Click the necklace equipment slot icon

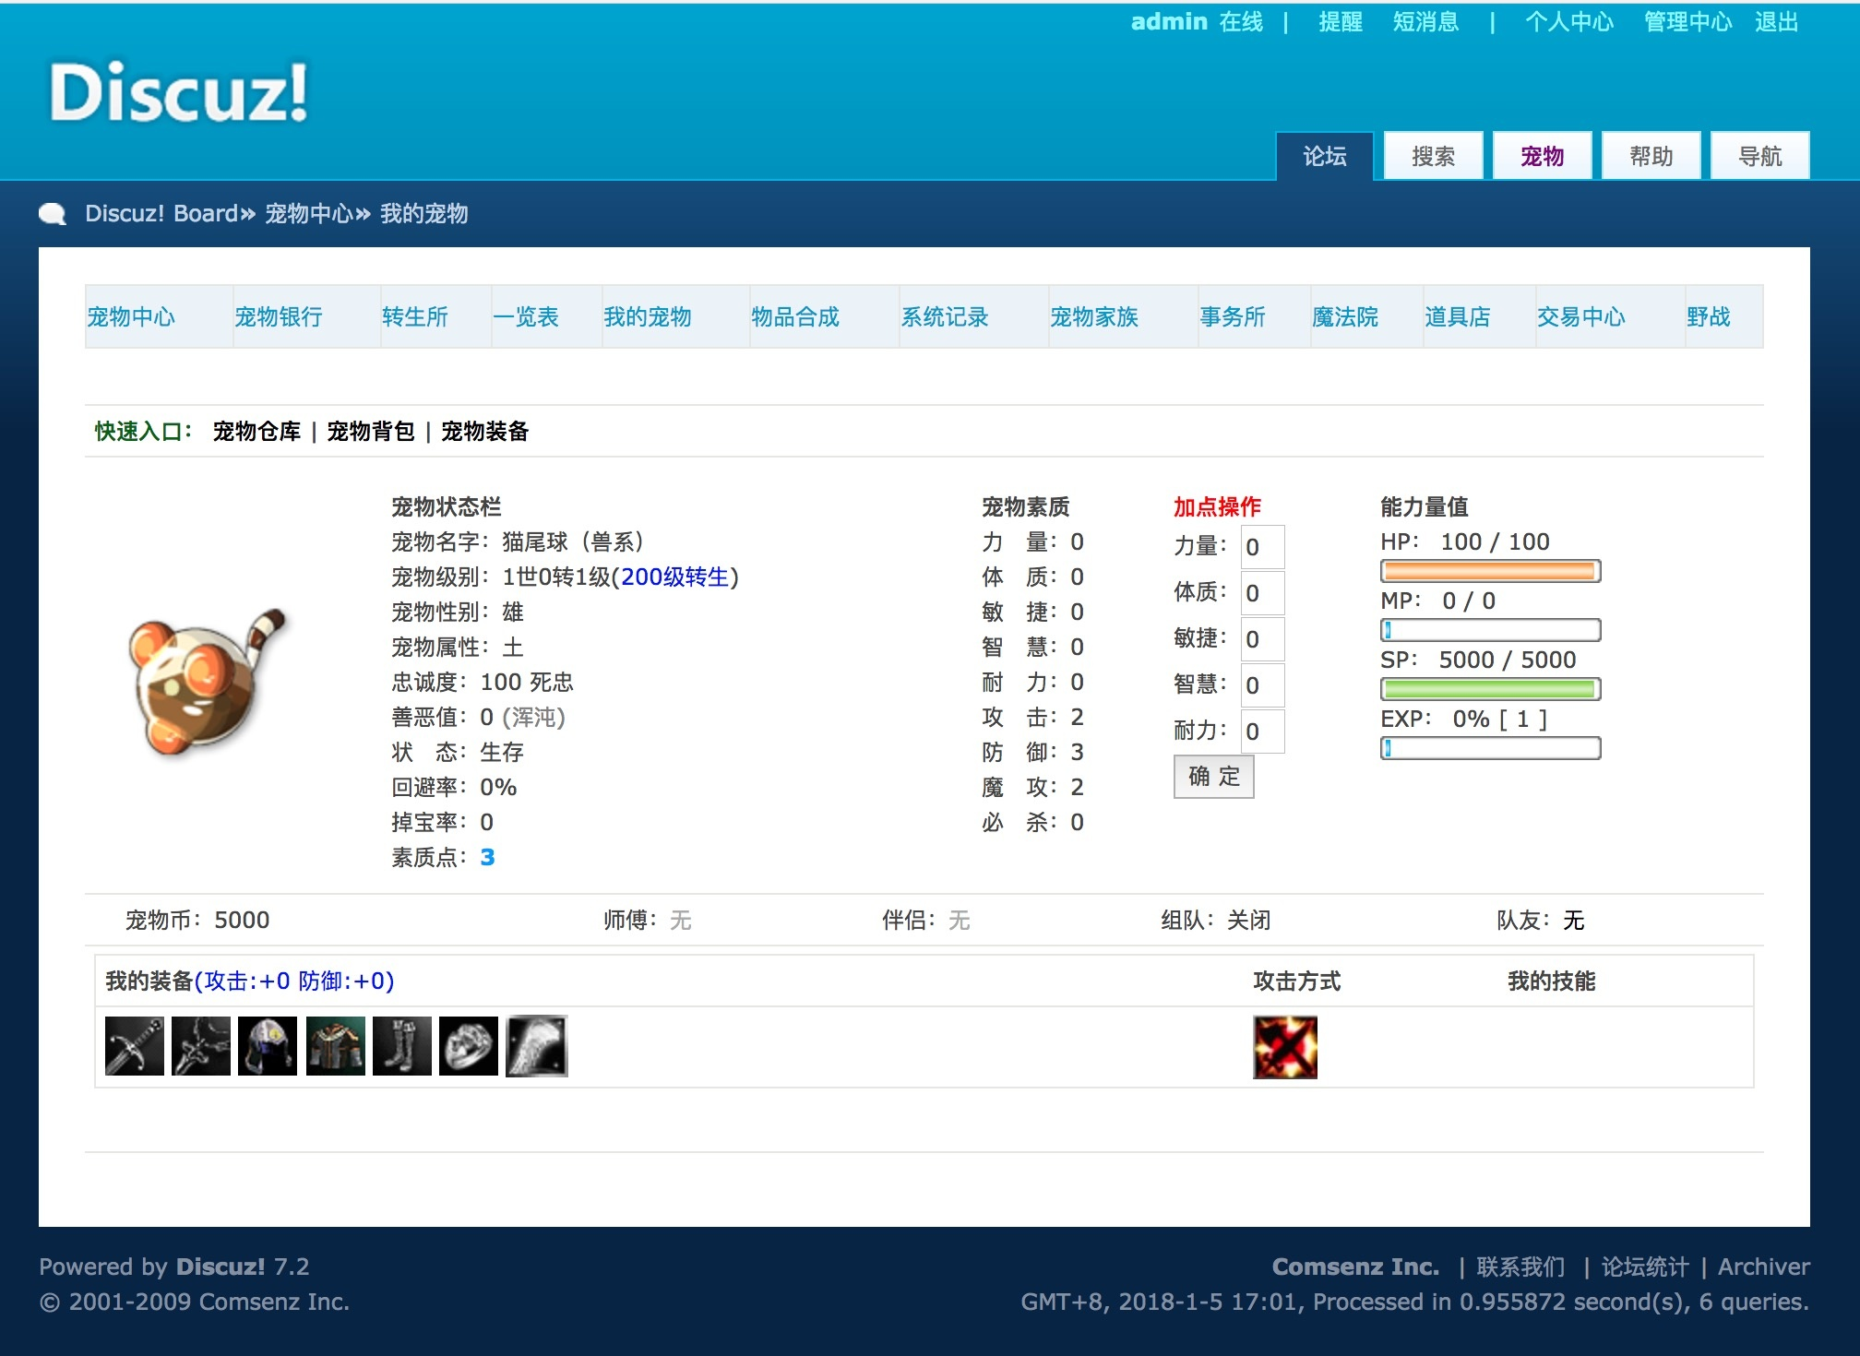pyautogui.click(x=201, y=1046)
